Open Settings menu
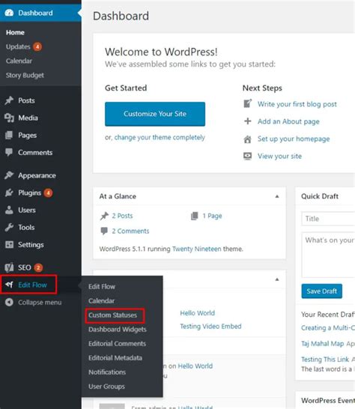This screenshot has width=355, height=409. coord(31,245)
